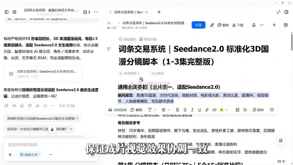Click the rewrite lines icon in the toolbar
This screenshot has height=165, width=293.
pos(245,110)
